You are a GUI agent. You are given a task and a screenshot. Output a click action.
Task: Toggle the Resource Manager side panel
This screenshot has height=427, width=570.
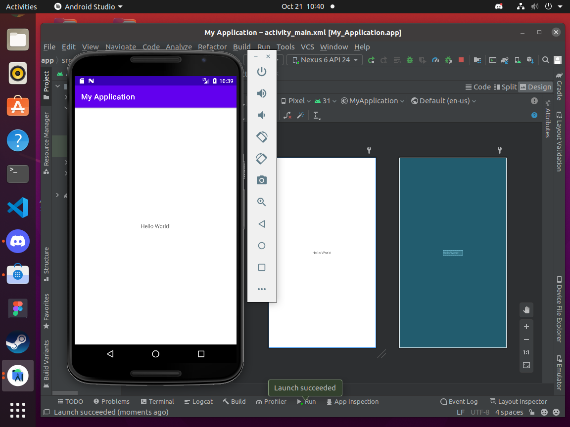46,143
